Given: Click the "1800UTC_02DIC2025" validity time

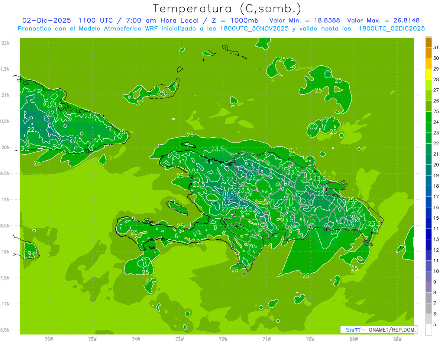Looking at the screenshot, I should click(392, 29).
